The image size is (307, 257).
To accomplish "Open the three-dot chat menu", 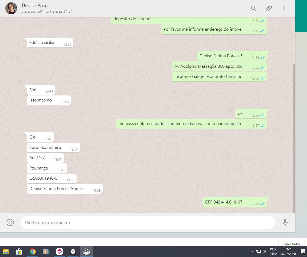I will (284, 8).
